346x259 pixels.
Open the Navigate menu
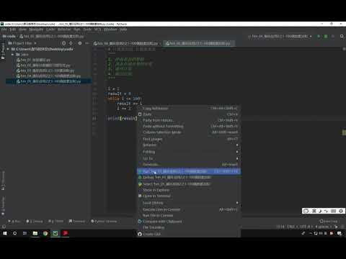click(36, 29)
